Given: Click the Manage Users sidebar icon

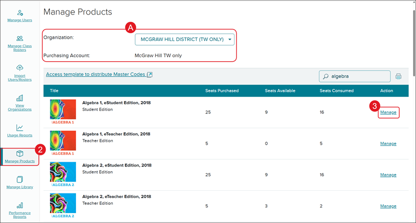Looking at the screenshot, I should 20,12.
